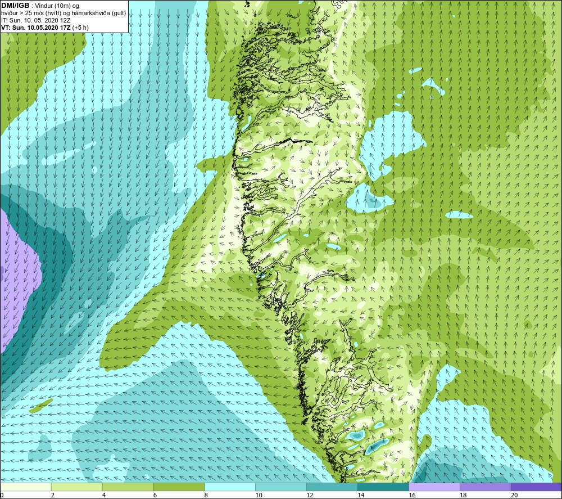Click the 16–18 m/s lavender legend swatch

[x=434, y=487]
